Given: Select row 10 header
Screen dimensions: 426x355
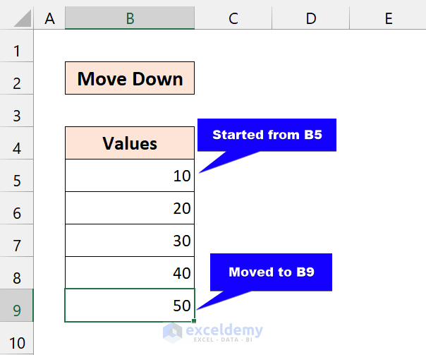Looking at the screenshot, I should [17, 343].
